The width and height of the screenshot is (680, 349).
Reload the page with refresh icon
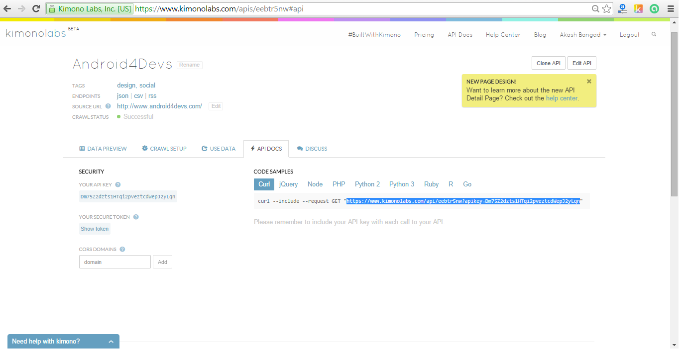36,8
